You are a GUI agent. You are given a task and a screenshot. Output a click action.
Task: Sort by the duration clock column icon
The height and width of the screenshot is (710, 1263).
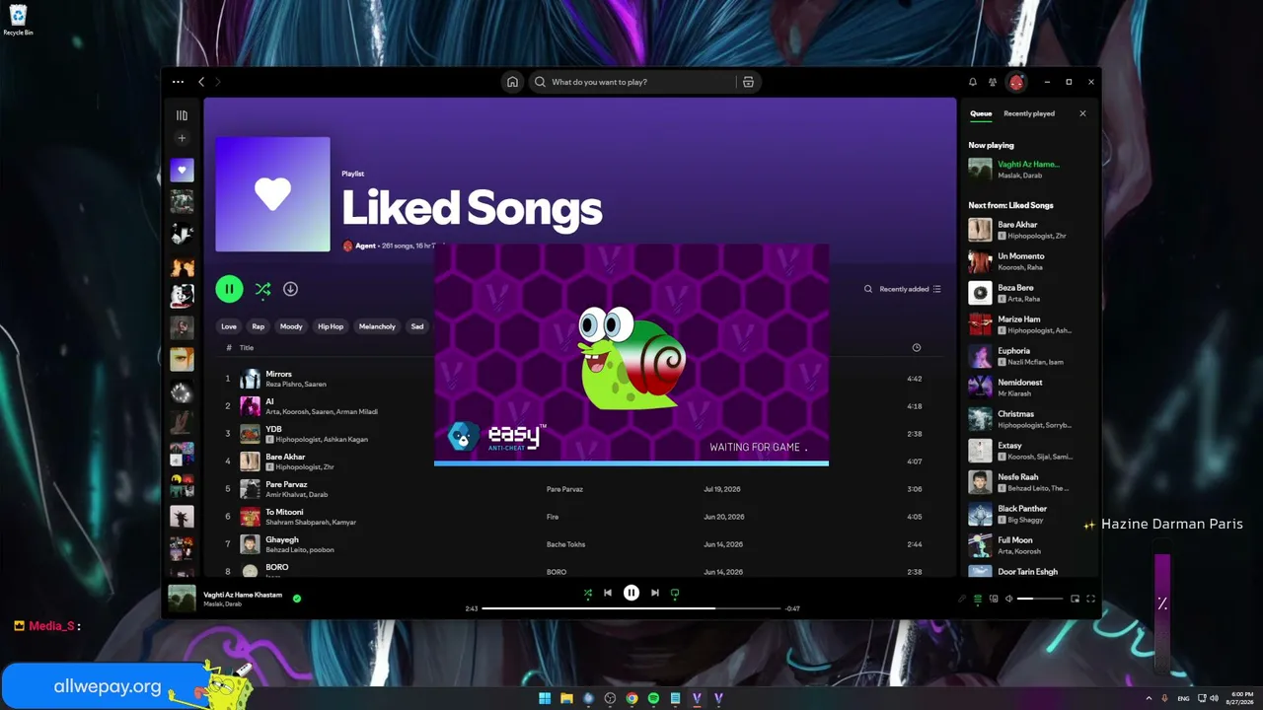pyautogui.click(x=917, y=348)
